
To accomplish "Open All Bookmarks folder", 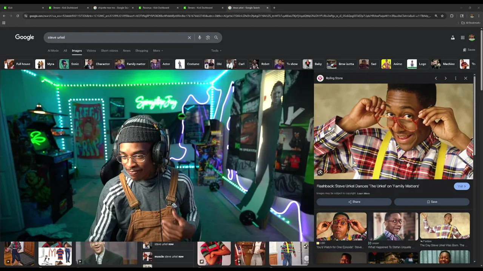I will pyautogui.click(x=471, y=23).
